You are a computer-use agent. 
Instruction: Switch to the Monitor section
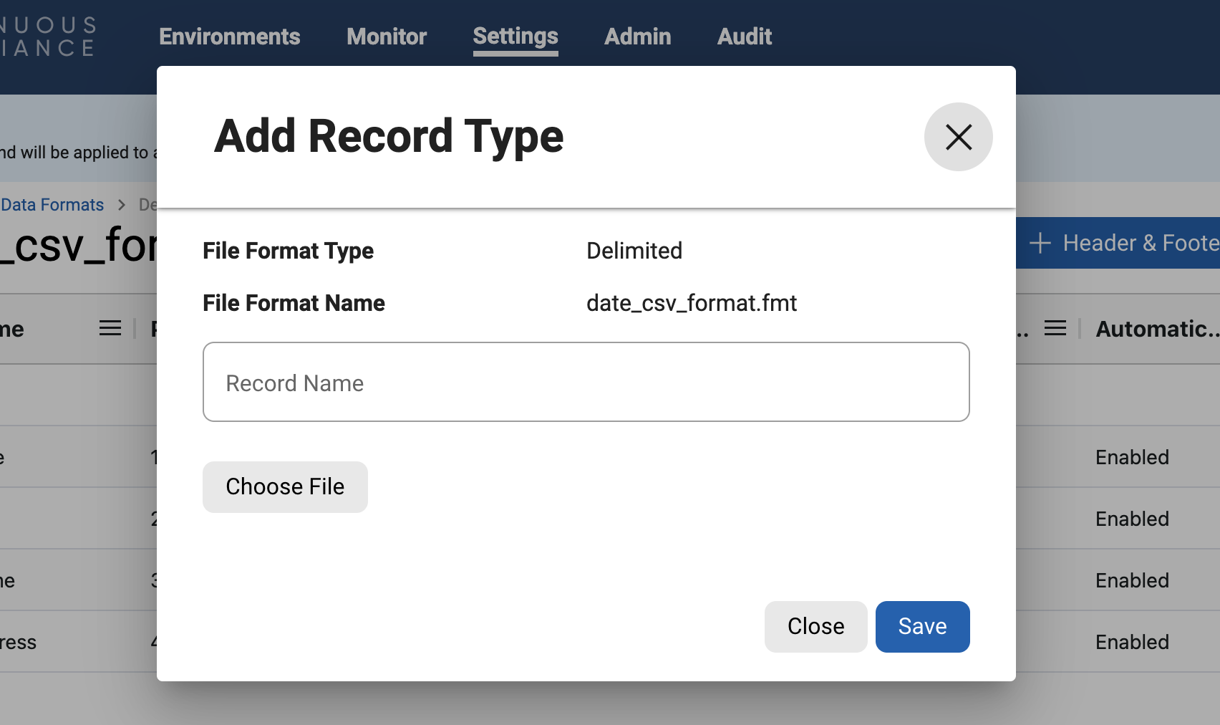(x=386, y=37)
